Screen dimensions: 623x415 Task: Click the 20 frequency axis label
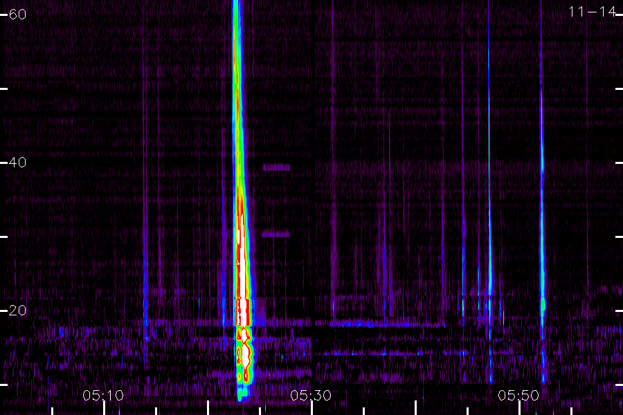click(x=17, y=310)
